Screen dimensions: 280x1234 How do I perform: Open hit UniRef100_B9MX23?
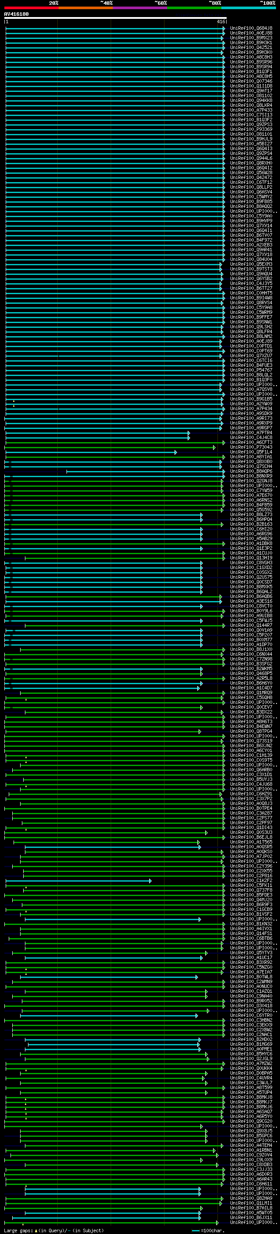coord(251,38)
